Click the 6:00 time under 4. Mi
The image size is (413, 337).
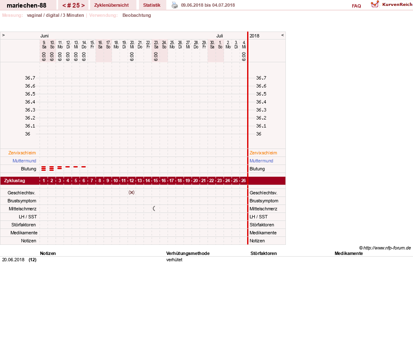[x=244, y=56]
